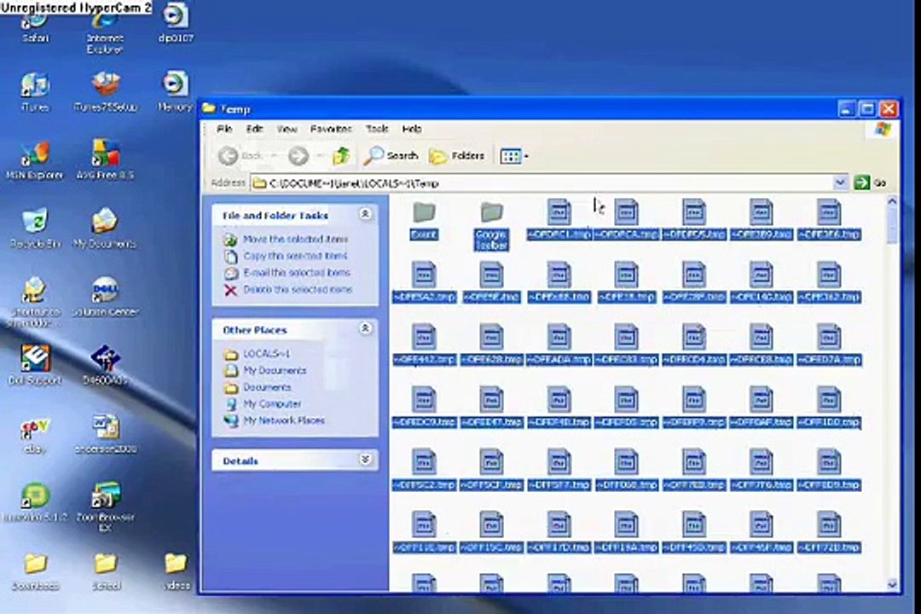The height and width of the screenshot is (614, 921).
Task: Select the first folder in Temp window
Action: pyautogui.click(x=424, y=220)
